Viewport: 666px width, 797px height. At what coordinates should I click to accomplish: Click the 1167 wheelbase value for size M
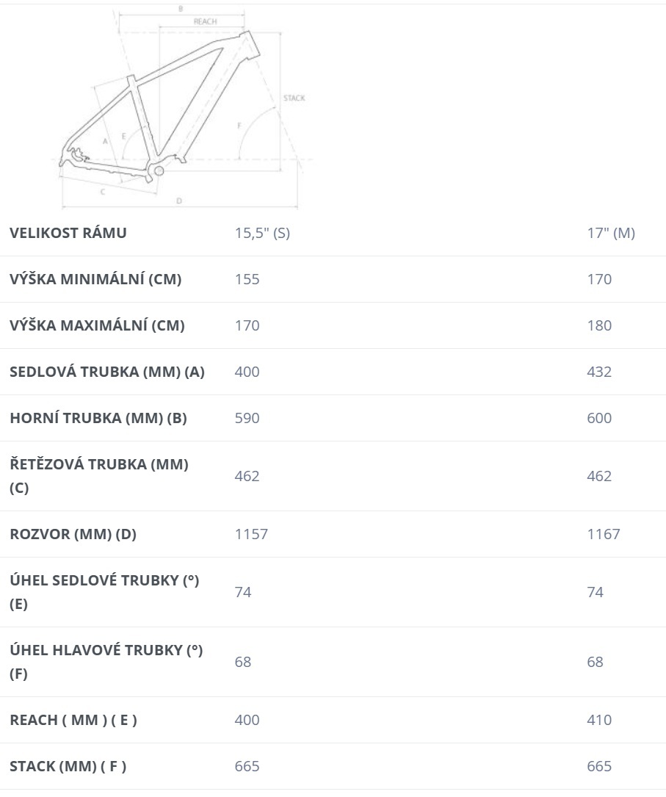[x=604, y=534]
